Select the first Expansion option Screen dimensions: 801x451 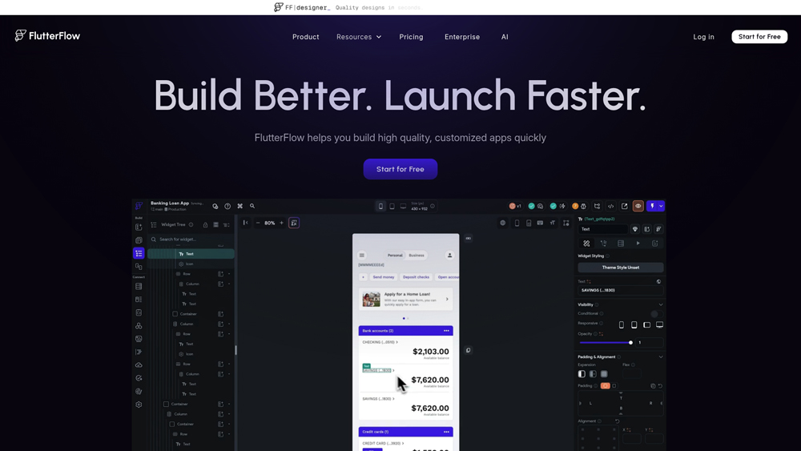pyautogui.click(x=582, y=374)
